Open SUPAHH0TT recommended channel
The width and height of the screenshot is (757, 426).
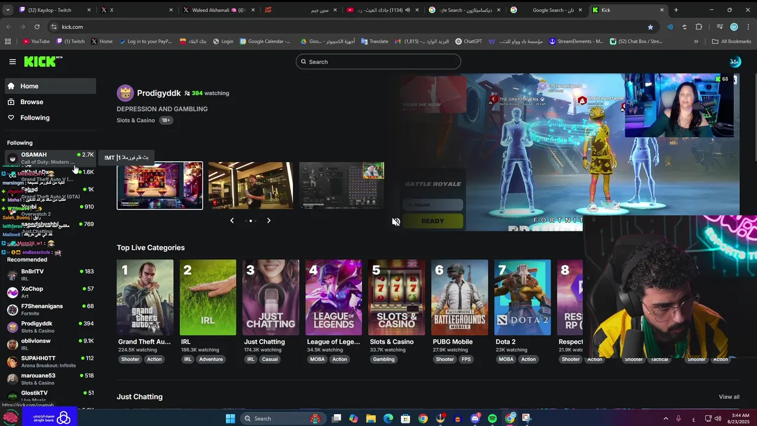click(x=50, y=362)
